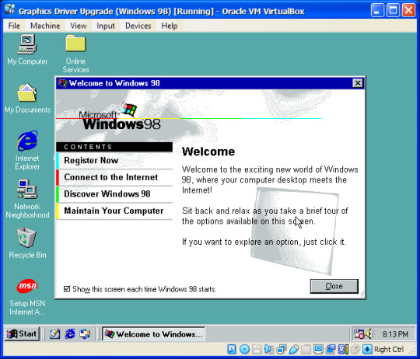Viewport: 420px width, 359px height.
Task: Open the VirtualBox File menu
Action: pos(14,26)
